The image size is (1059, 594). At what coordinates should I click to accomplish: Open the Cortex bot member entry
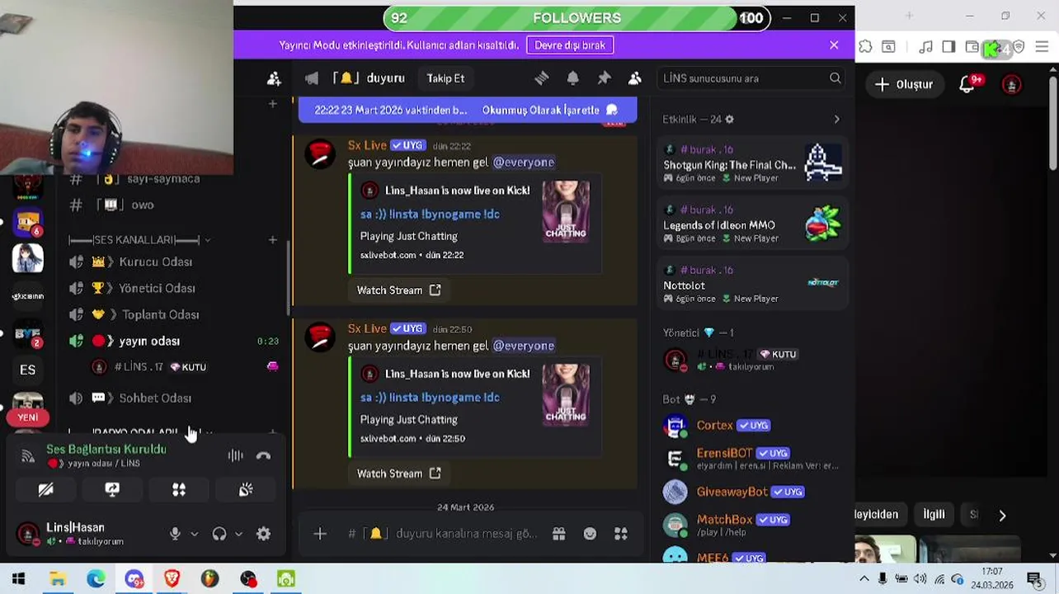point(752,426)
